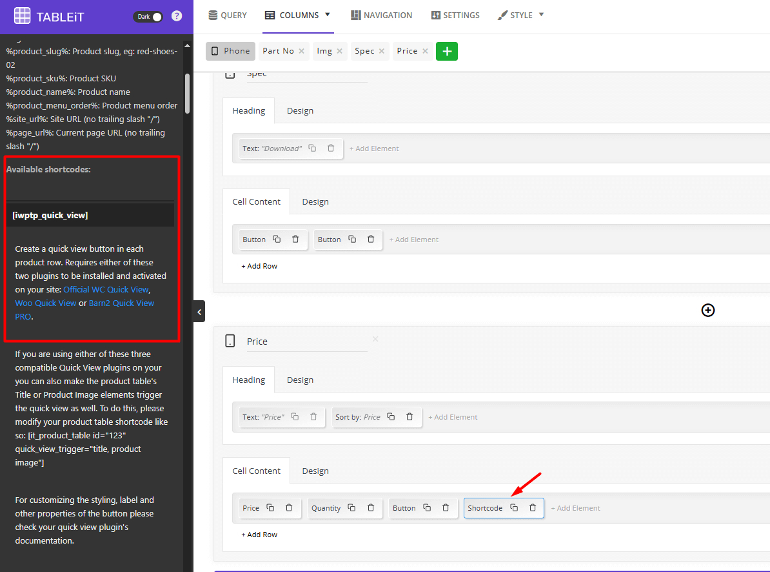The width and height of the screenshot is (770, 572).
Task: Delete the Shortcode element using its trash icon
Action: point(533,508)
